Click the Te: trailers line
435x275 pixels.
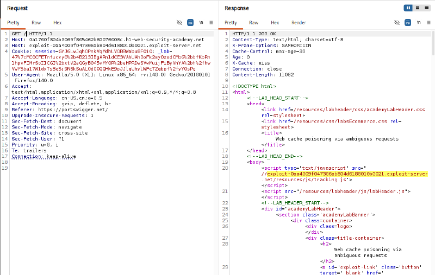(x=29, y=150)
